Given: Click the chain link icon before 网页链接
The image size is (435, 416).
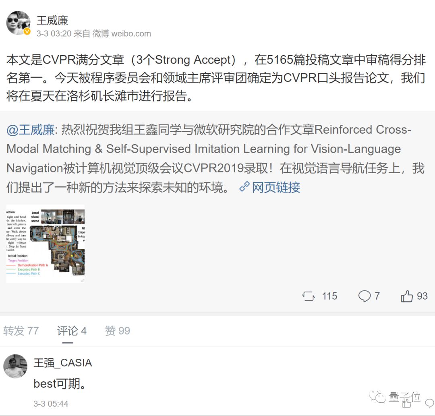Looking at the screenshot, I should (244, 186).
